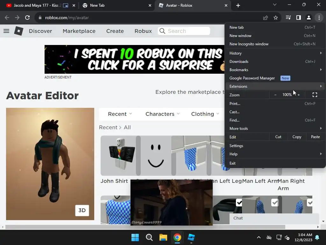
Task: Click the fullscreen icon in Zoom row
Action: pos(315,95)
